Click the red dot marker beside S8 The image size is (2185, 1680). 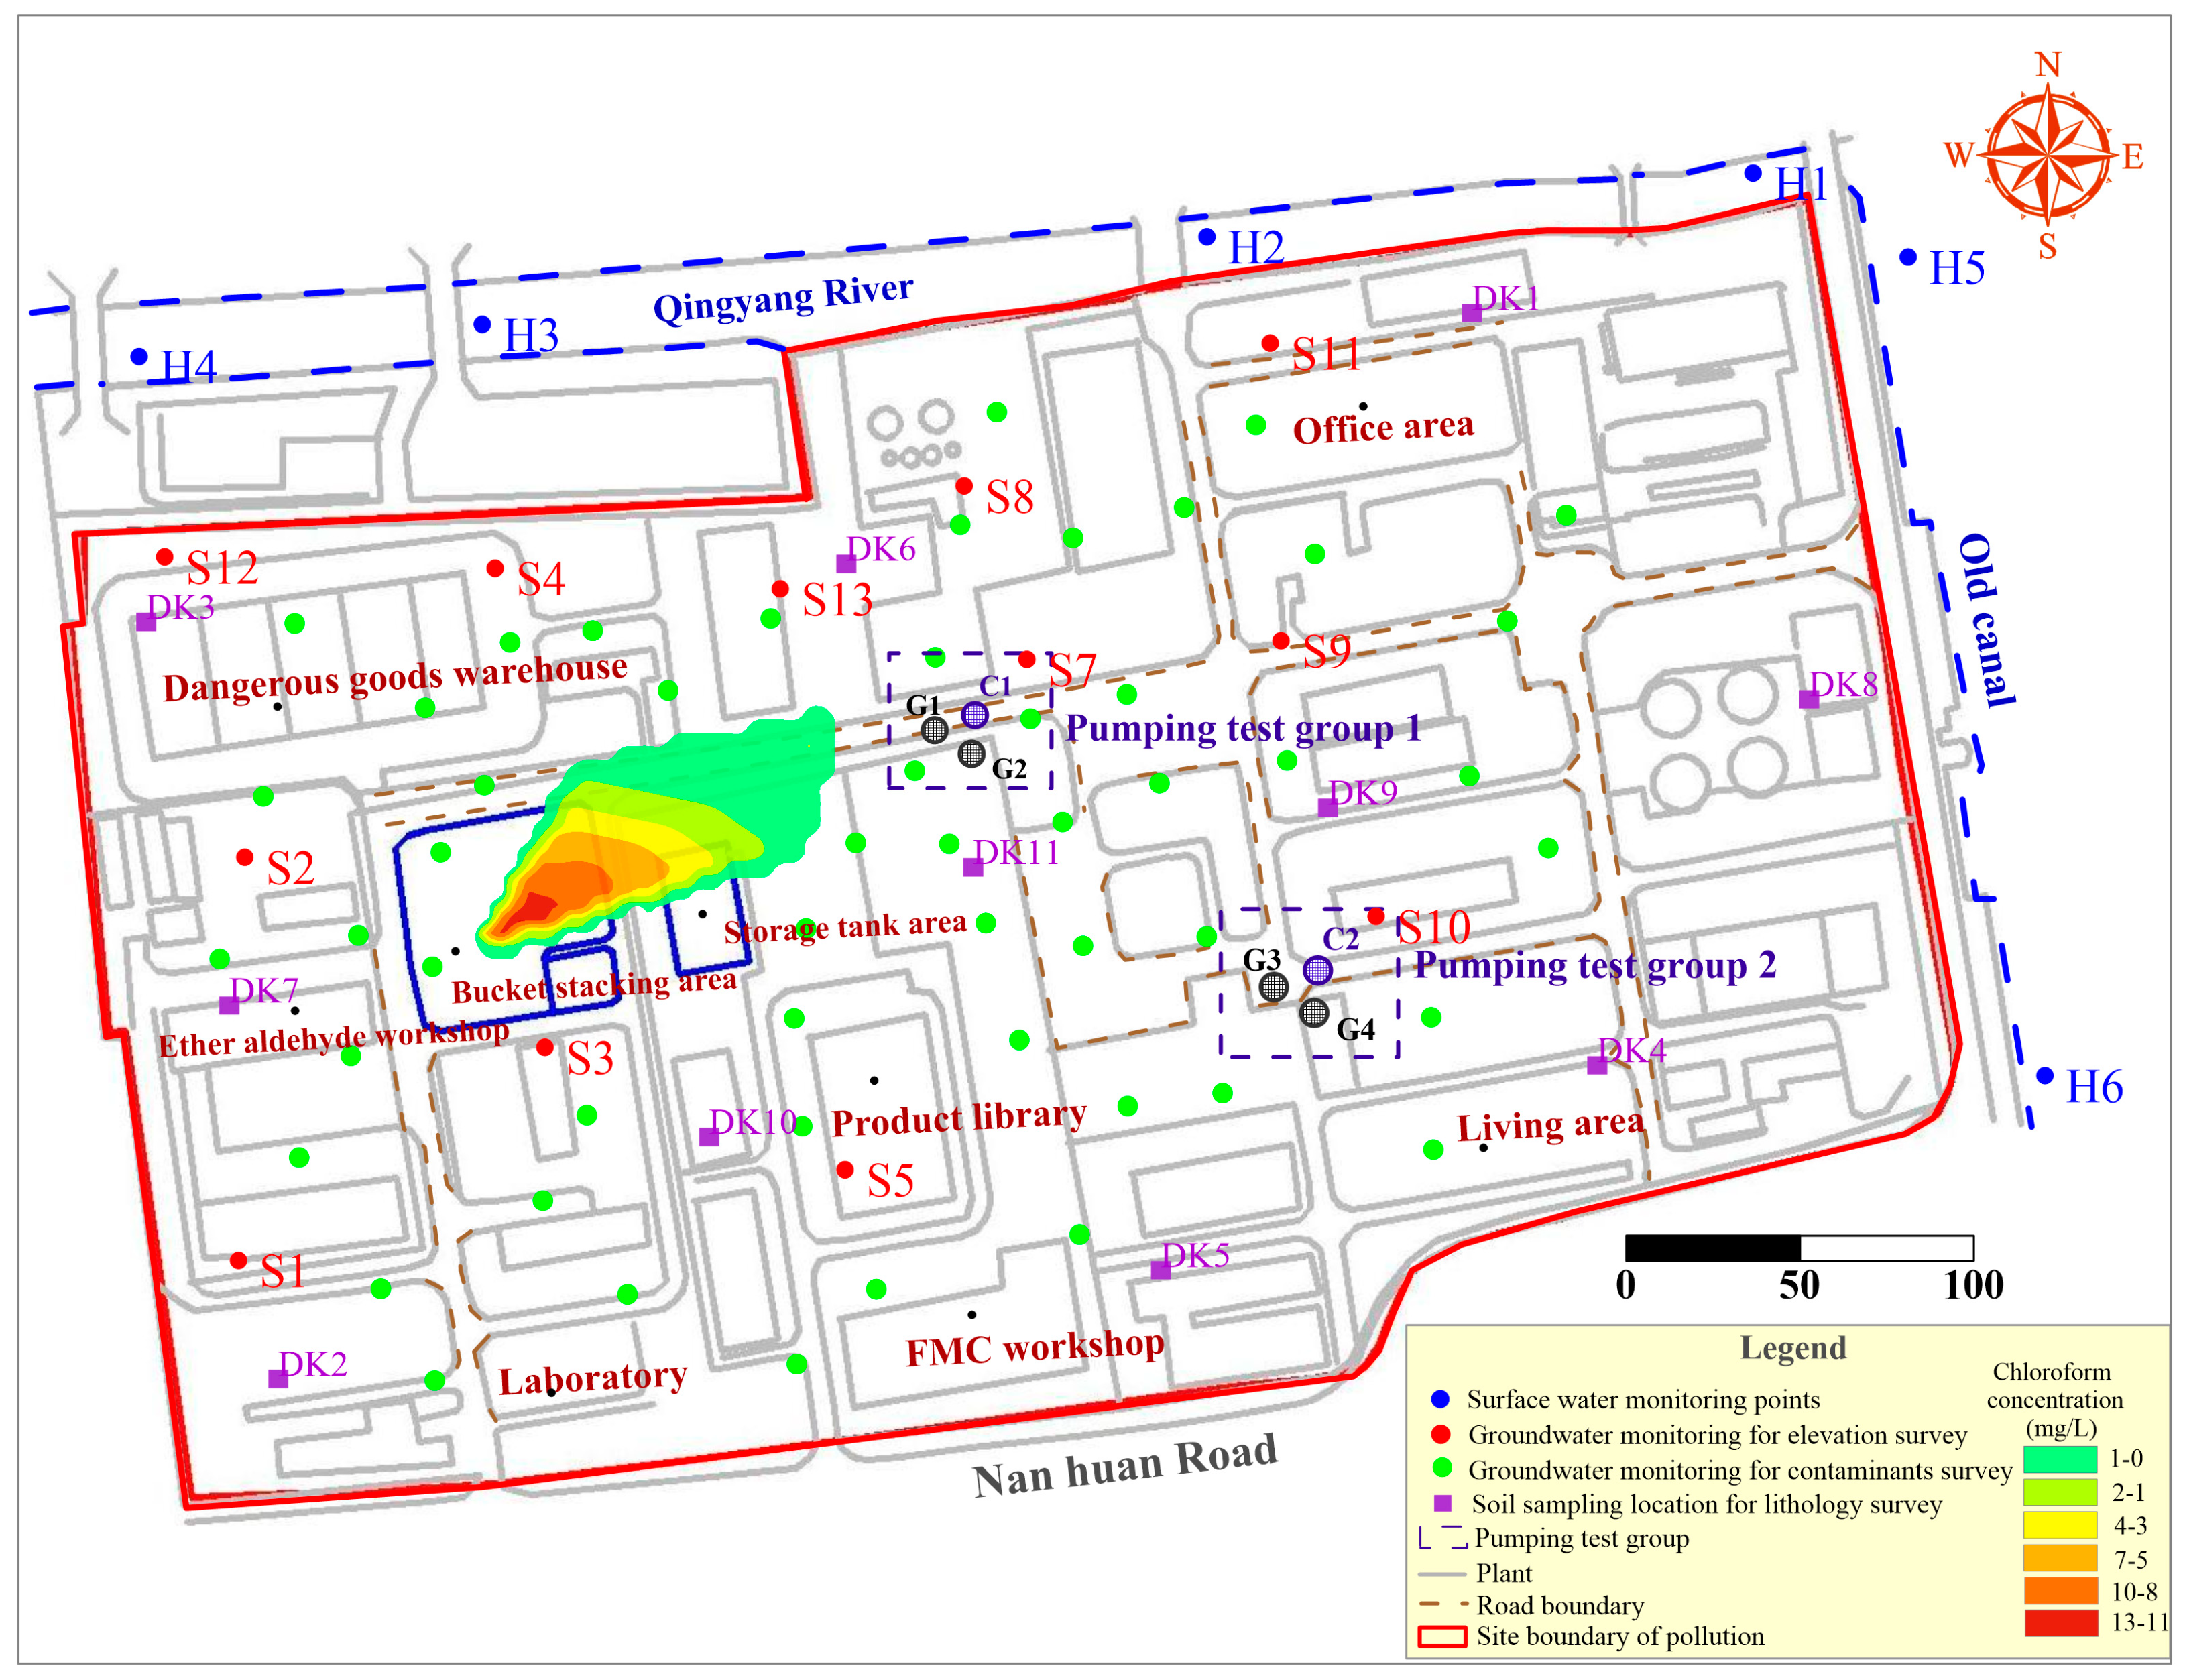click(964, 486)
